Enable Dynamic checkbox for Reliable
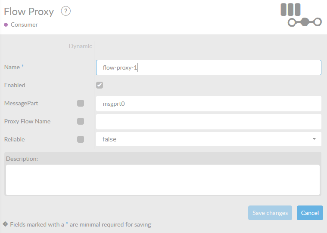This screenshot has height=233, width=327. 81,139
